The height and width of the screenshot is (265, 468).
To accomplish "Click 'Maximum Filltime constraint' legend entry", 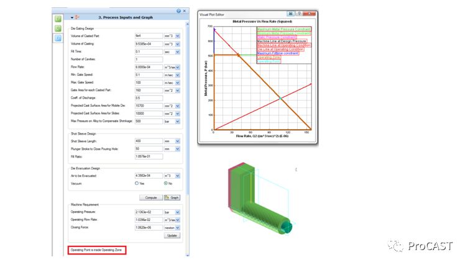I will 278,53.
